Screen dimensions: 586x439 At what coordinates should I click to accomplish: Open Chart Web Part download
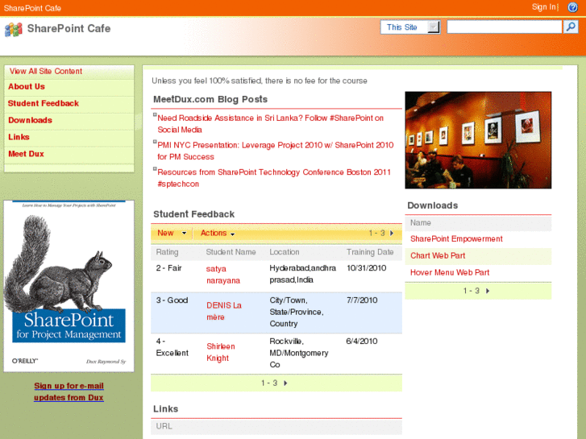pyautogui.click(x=438, y=255)
